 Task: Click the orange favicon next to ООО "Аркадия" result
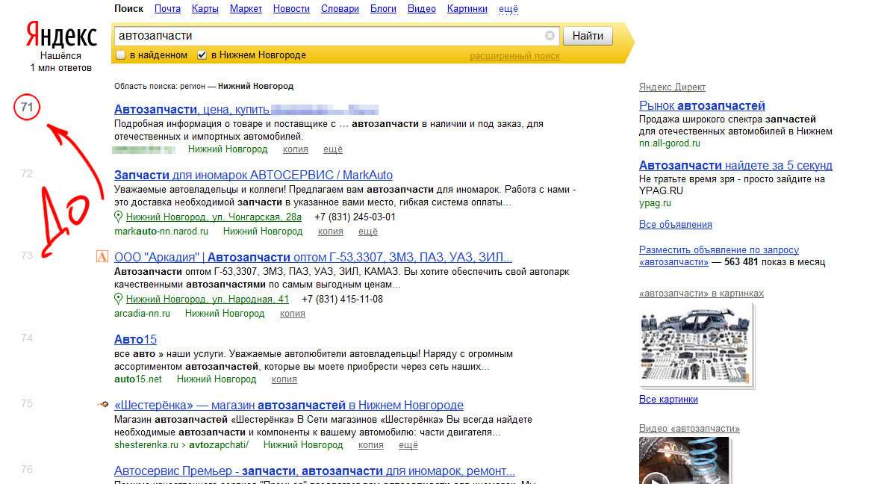[103, 257]
